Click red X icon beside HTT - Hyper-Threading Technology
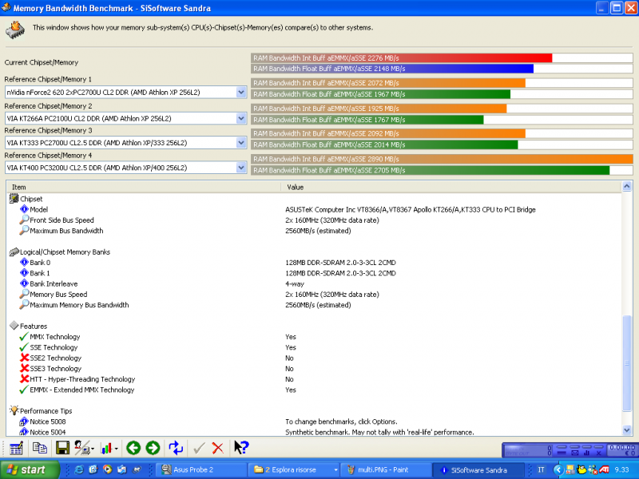639x479 pixels. pos(25,378)
